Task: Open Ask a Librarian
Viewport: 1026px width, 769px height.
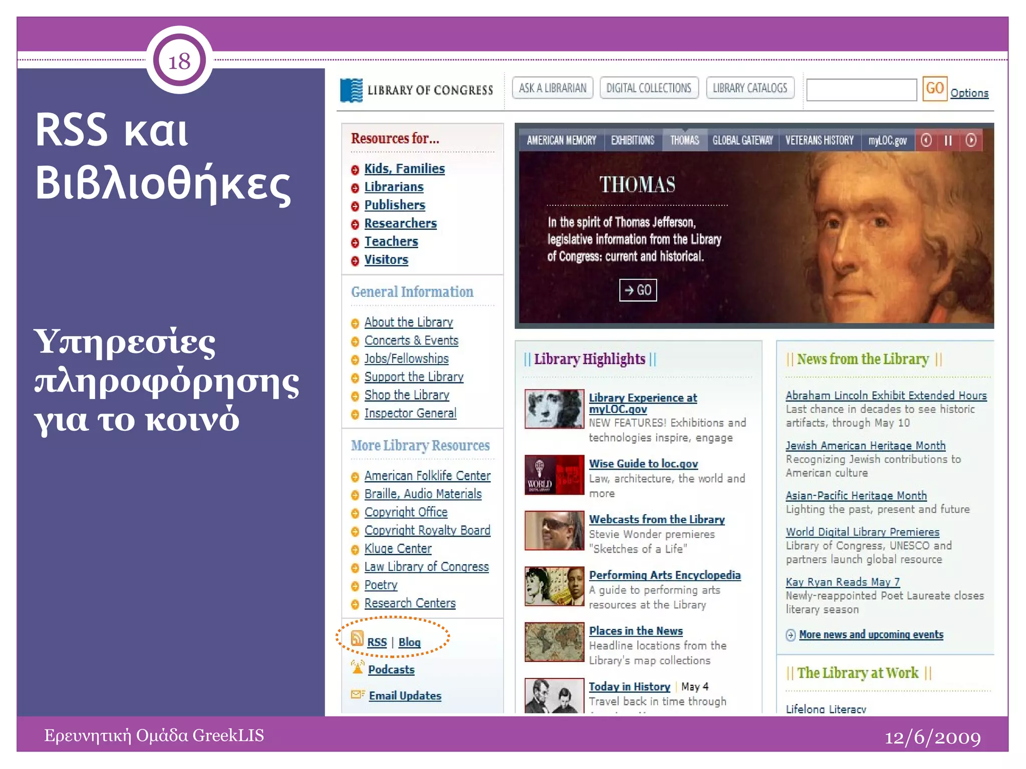Action: tap(553, 88)
